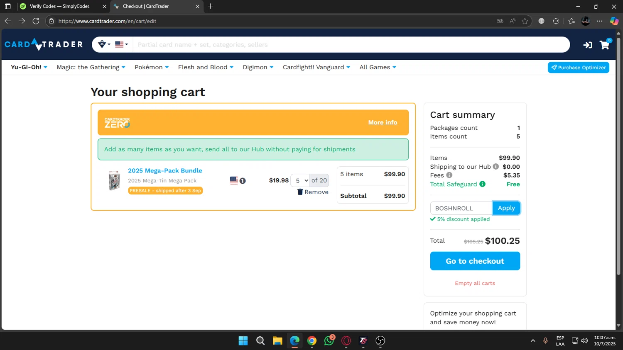
Task: Open WhatsApp from taskbar
Action: (329, 341)
